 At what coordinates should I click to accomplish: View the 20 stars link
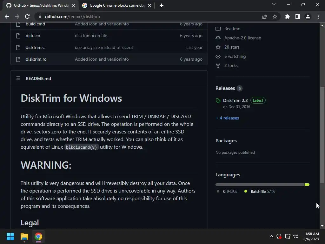coord(232,47)
